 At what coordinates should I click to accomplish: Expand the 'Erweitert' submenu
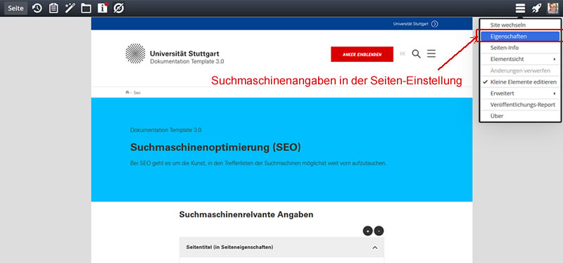pyautogui.click(x=520, y=94)
